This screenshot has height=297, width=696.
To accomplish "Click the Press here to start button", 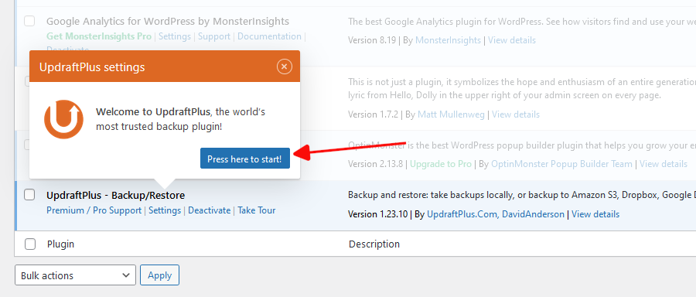I will point(245,159).
